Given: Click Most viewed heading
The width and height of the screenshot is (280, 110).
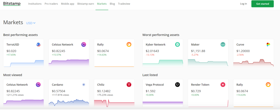Looking at the screenshot, I should click(13, 75).
